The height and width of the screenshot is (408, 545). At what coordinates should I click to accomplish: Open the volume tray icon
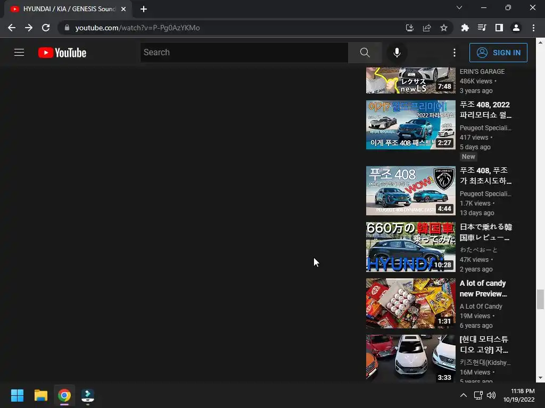(491, 395)
